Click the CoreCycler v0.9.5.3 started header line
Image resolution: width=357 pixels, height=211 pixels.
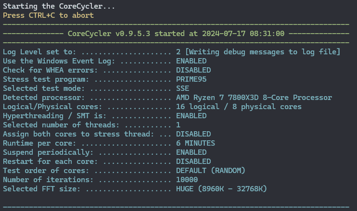[x=176, y=34]
